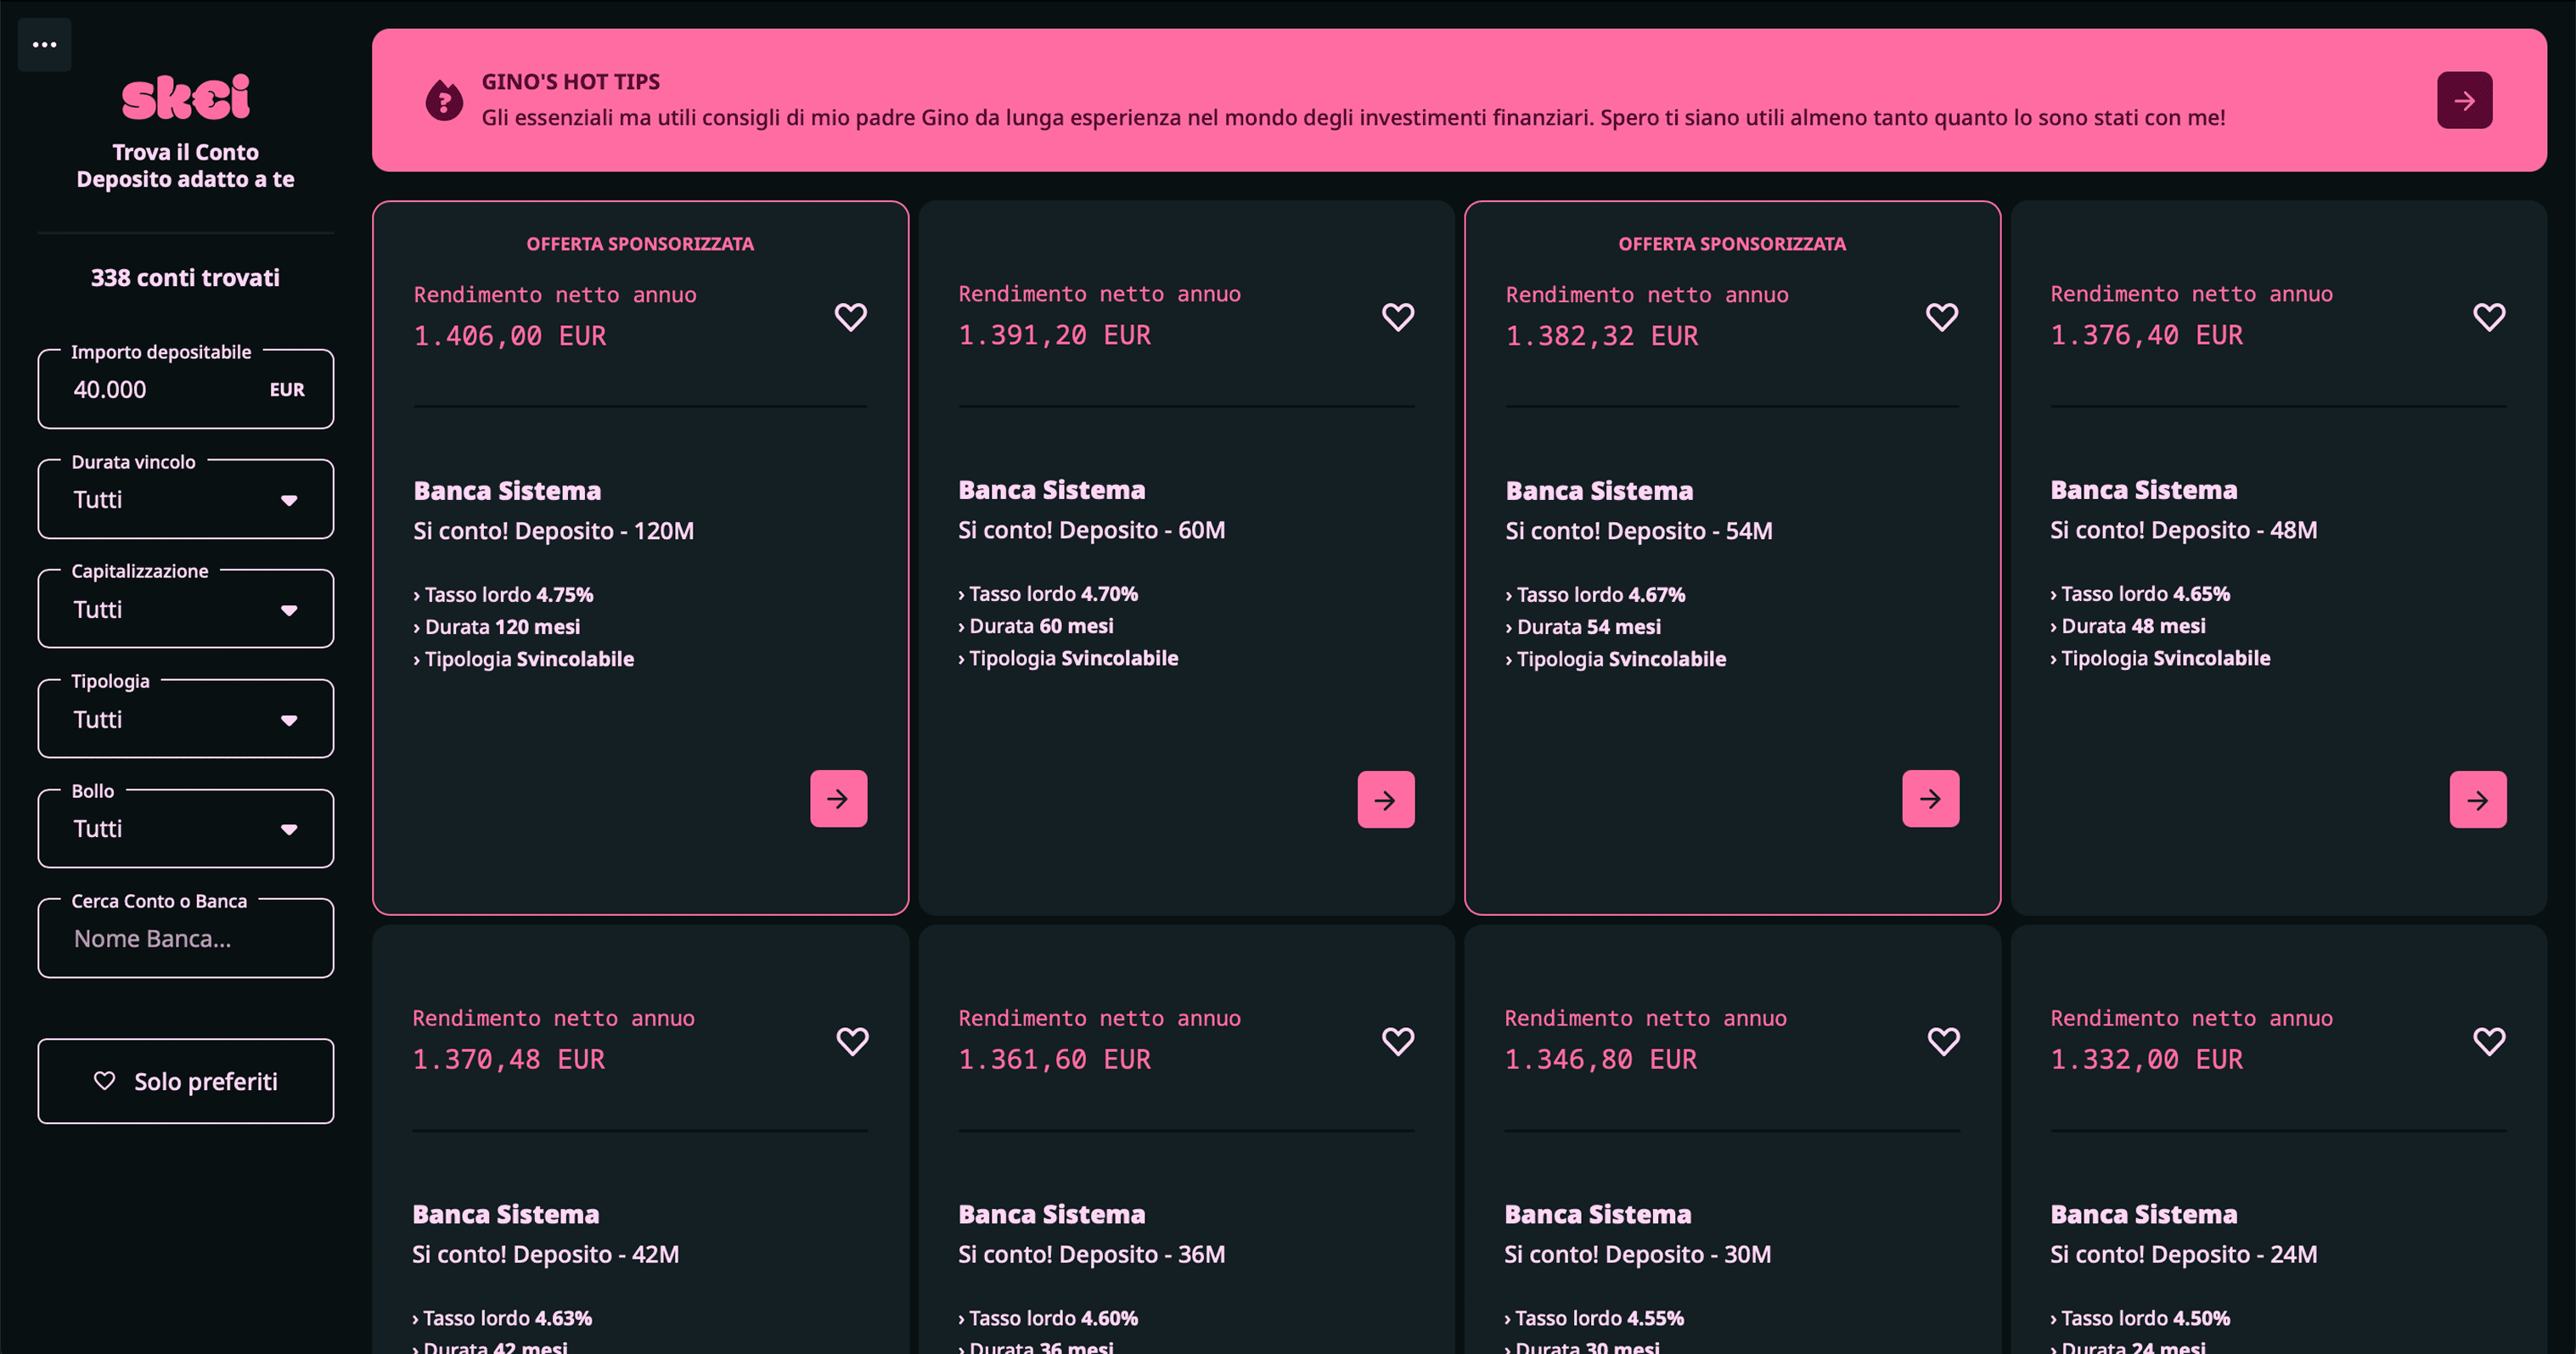
Task: Favorite the Si conto! Deposito - 24M offer
Action: 2489,1041
